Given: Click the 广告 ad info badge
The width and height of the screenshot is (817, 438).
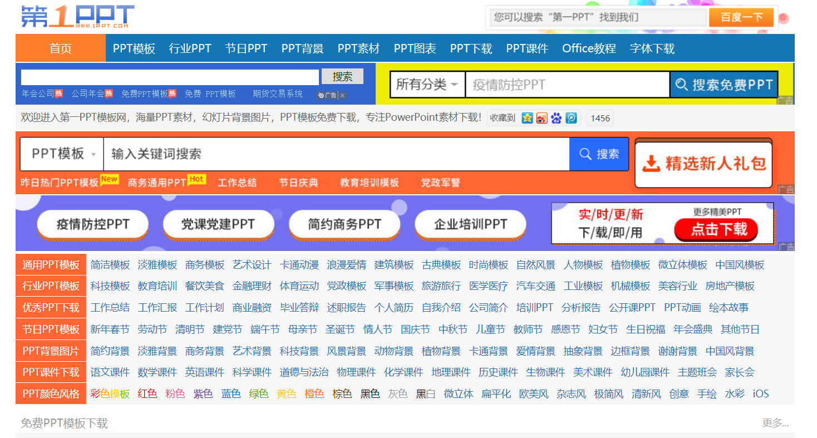Looking at the screenshot, I should coord(327,95).
